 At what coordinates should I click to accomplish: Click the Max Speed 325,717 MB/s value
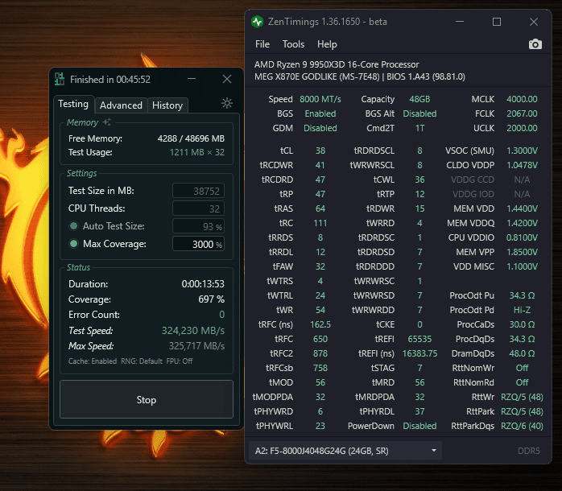196,346
